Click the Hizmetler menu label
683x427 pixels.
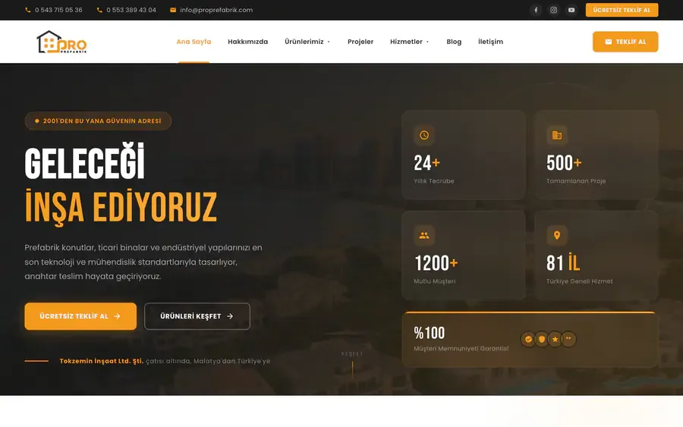pos(406,42)
